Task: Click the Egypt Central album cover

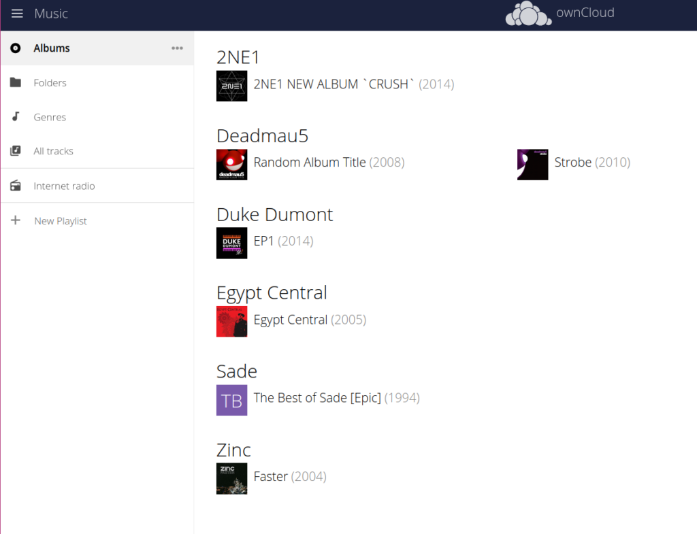Action: (x=231, y=322)
